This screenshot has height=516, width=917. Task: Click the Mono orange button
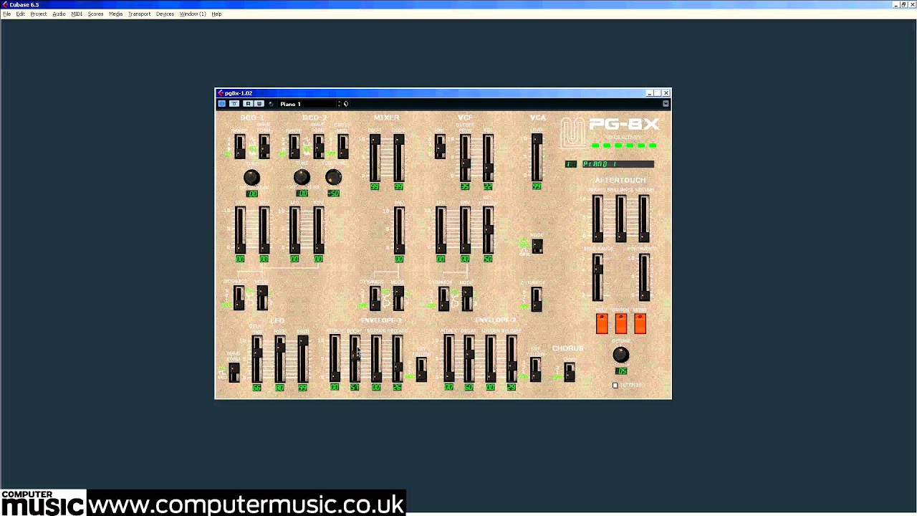tap(640, 324)
